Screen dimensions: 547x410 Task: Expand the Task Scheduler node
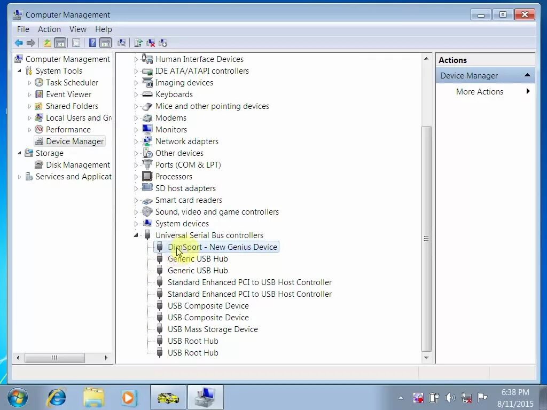pos(30,83)
